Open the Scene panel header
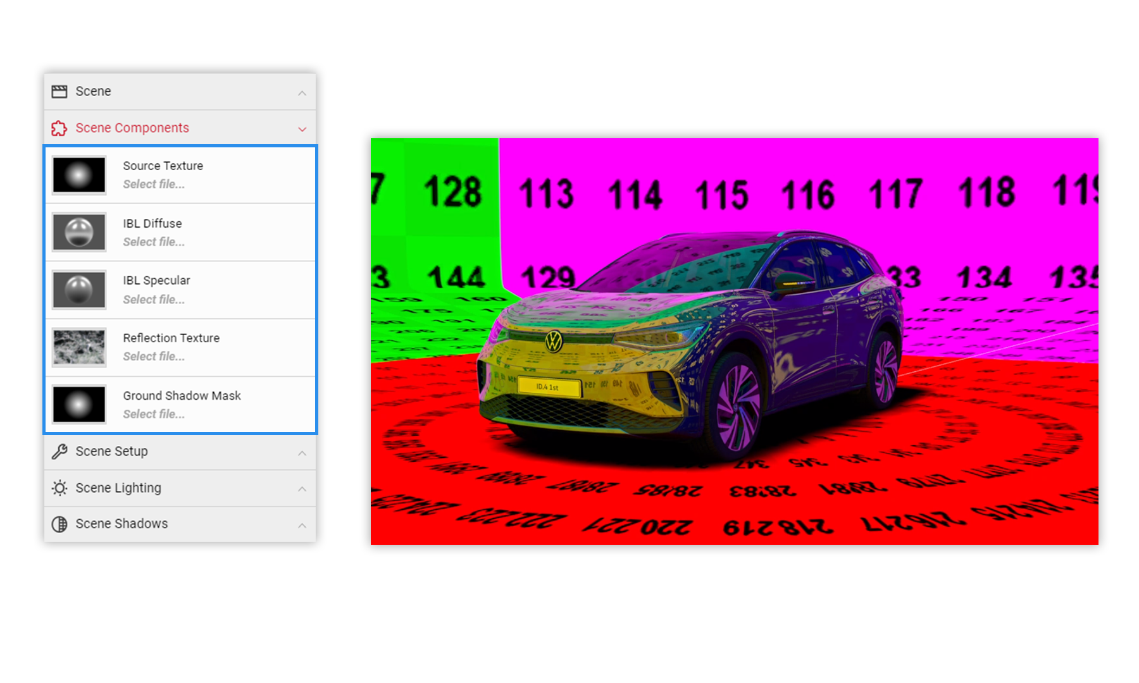This screenshot has width=1139, height=683. [x=180, y=92]
